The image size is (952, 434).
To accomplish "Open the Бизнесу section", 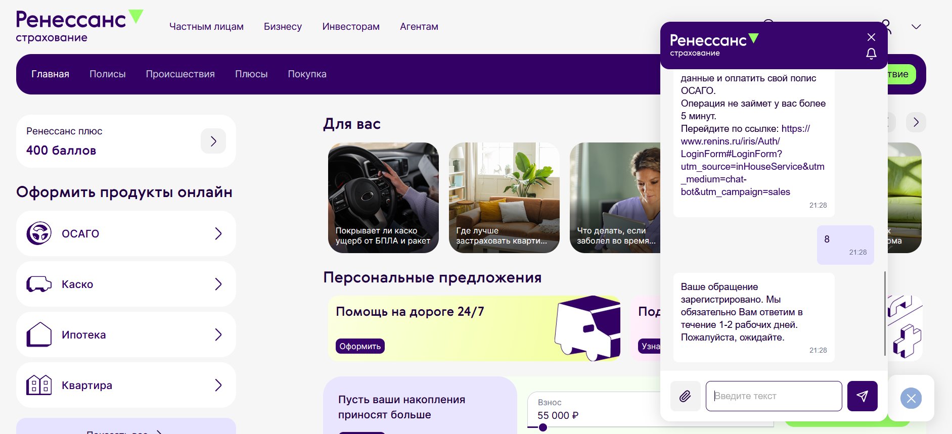I will [x=283, y=26].
